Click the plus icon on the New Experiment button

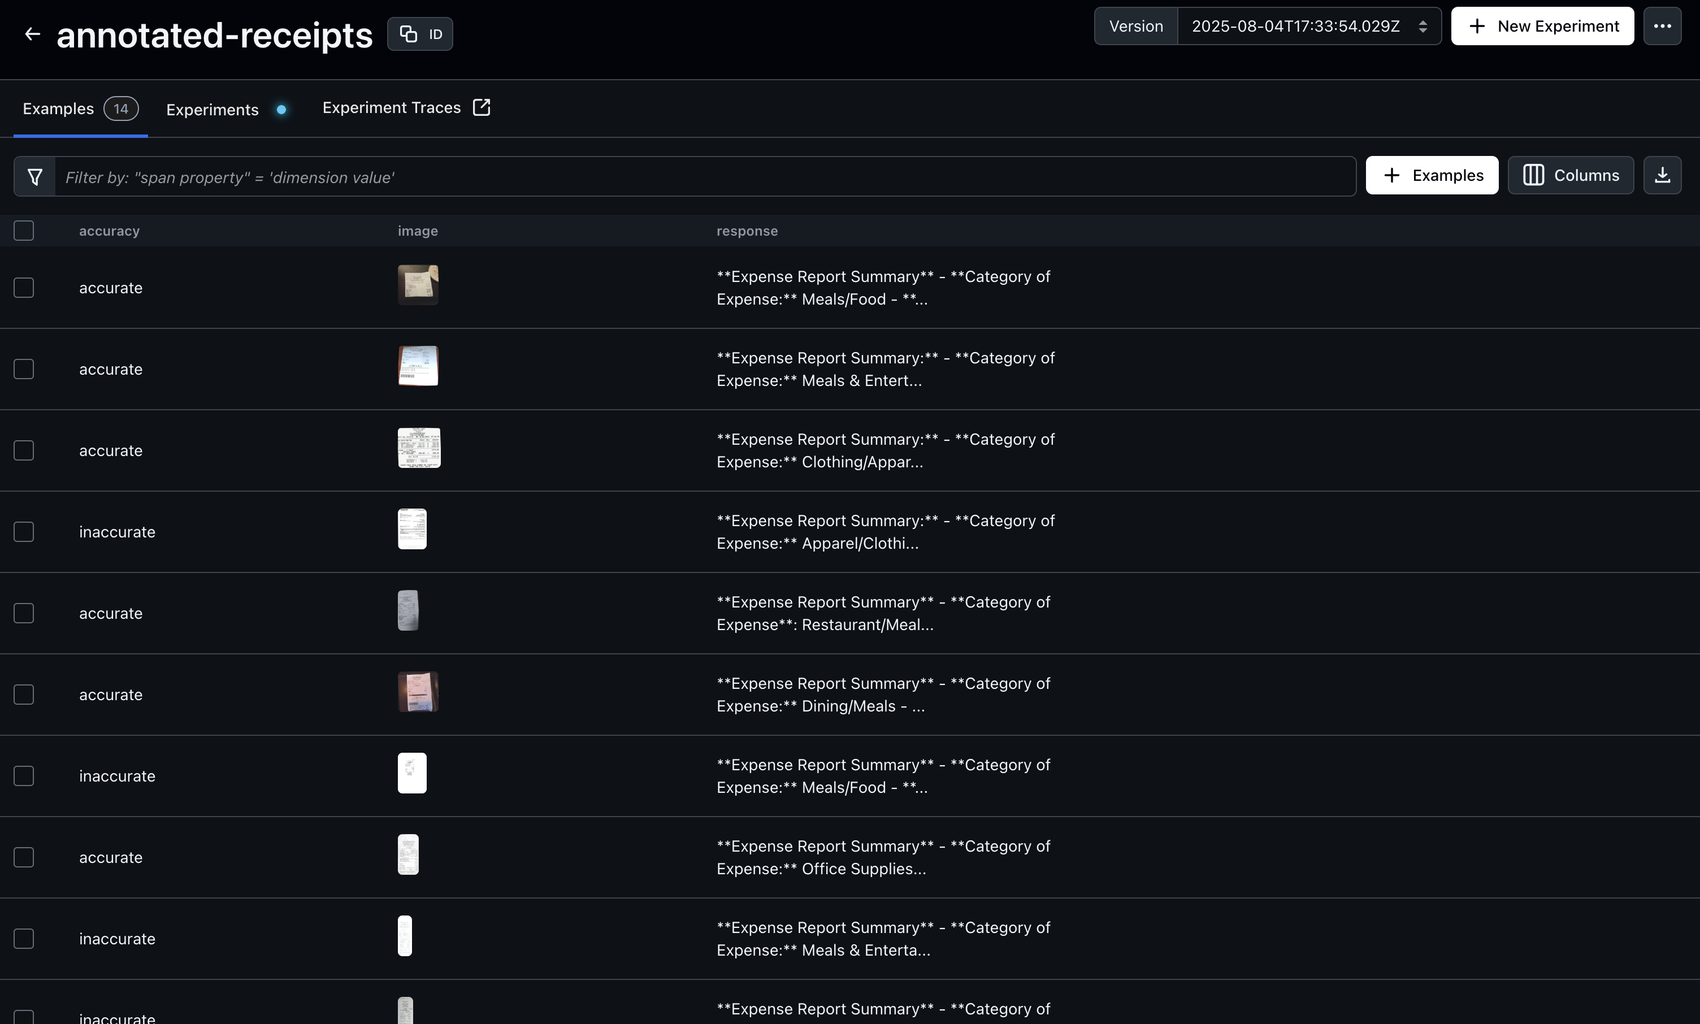(1476, 26)
